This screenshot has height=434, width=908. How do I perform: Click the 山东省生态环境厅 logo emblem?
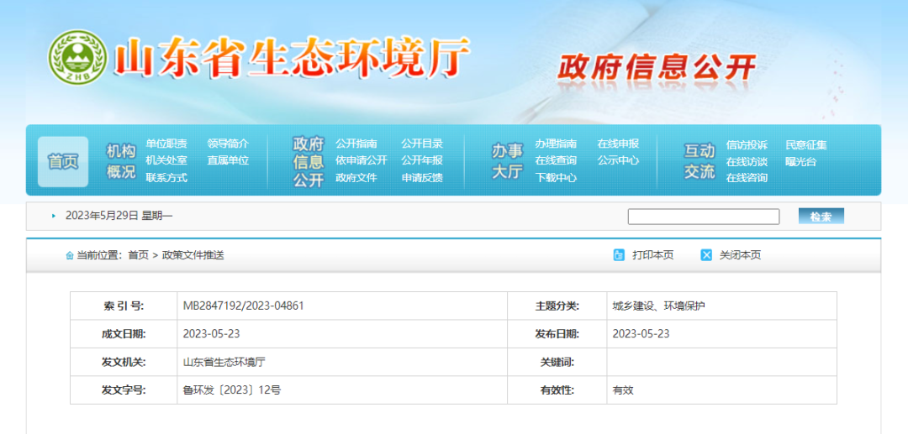pyautogui.click(x=77, y=57)
